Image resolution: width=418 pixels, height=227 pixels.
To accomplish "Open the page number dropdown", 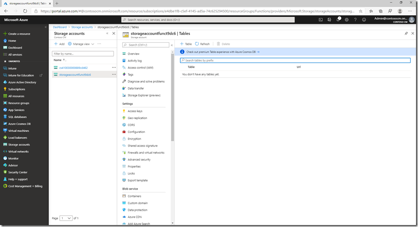I will [x=66, y=218].
